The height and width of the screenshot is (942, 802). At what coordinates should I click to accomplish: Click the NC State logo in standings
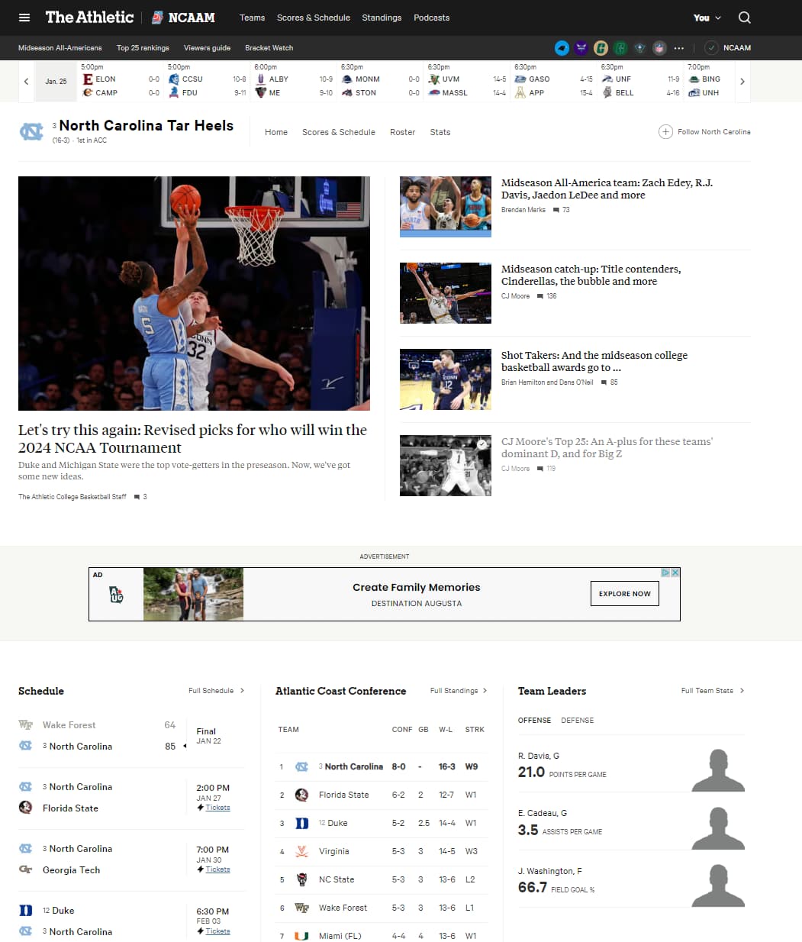(302, 879)
